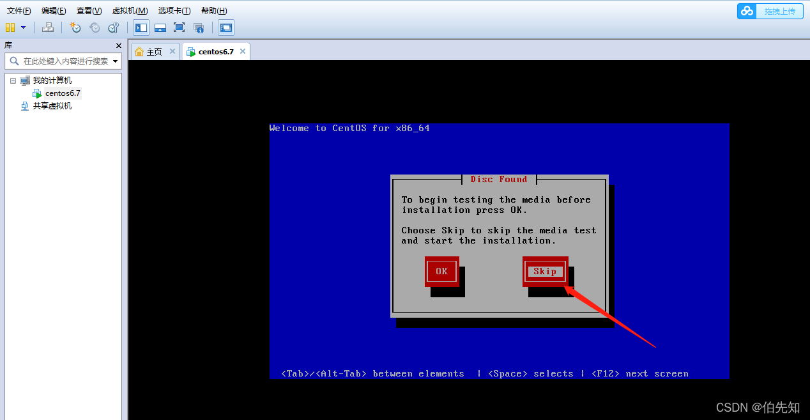Close the centos6.7 tab
The height and width of the screenshot is (420, 810).
(x=242, y=51)
